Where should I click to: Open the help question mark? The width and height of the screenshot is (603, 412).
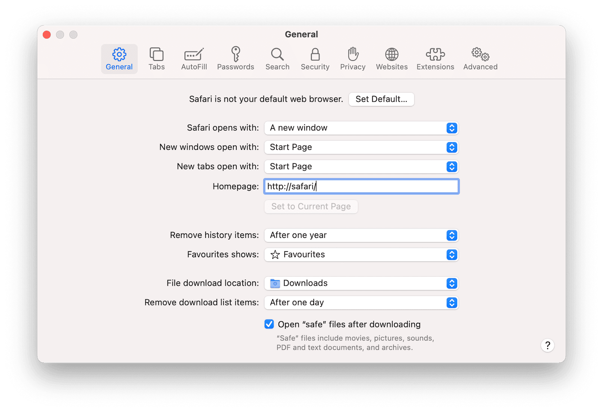[x=547, y=345]
